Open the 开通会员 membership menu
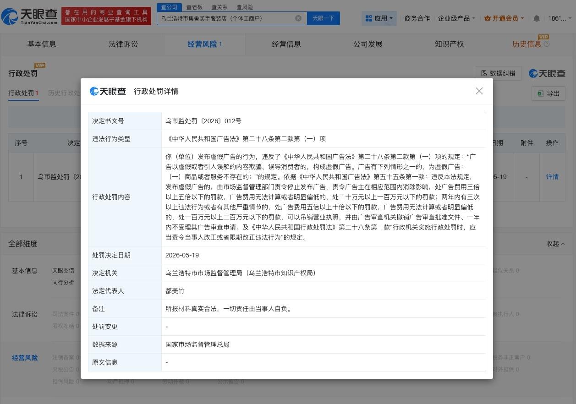The image size is (576, 404). (504, 18)
